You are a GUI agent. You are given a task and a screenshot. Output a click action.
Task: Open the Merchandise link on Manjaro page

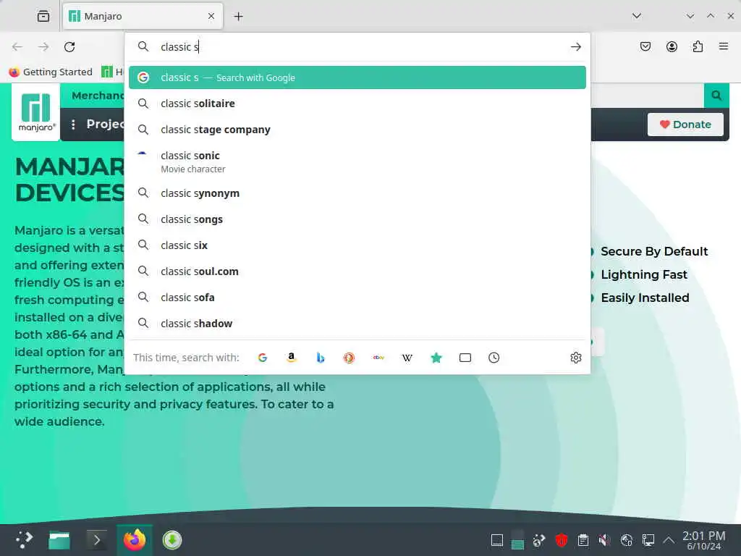[x=98, y=96]
